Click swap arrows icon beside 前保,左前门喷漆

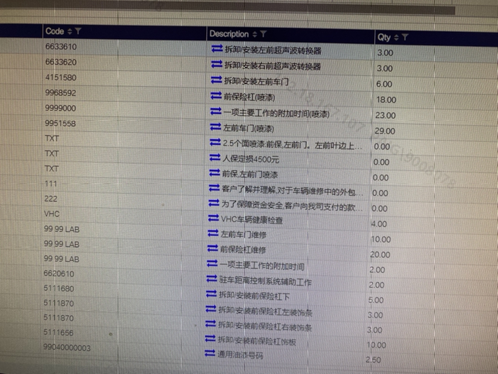click(x=214, y=173)
